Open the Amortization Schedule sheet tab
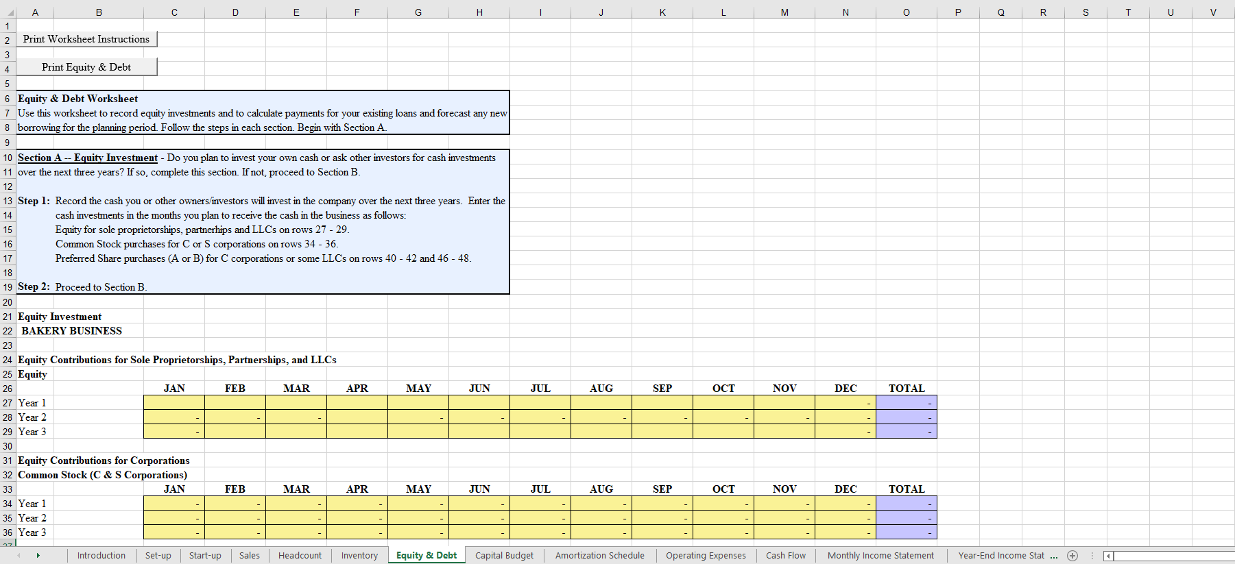Image resolution: width=1235 pixels, height=564 pixels. coord(599,556)
